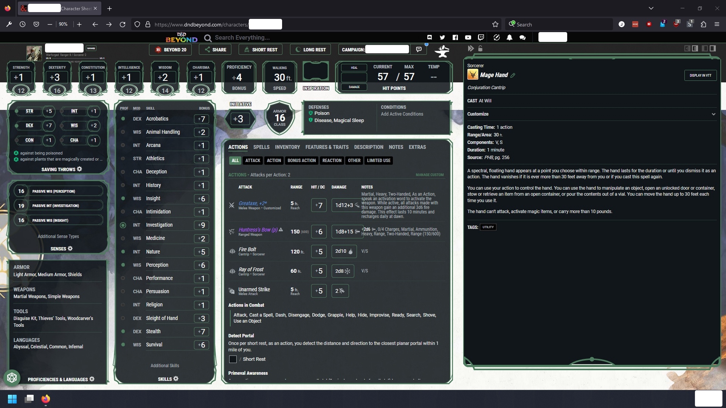Click the Share button
This screenshot has height=408, width=726.
pos(216,49)
